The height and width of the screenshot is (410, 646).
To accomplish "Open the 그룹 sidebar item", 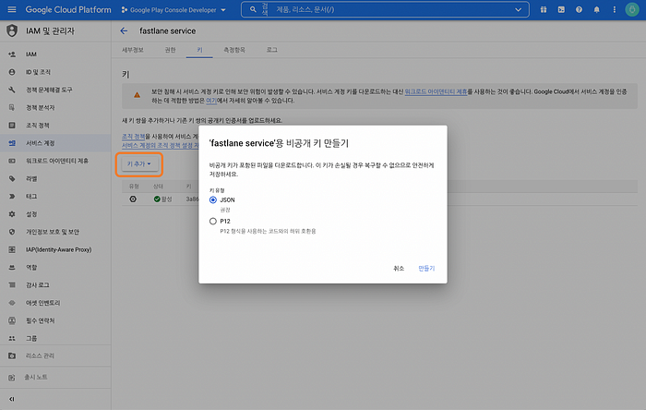I will tap(55, 338).
